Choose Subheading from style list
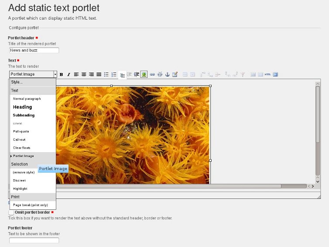 tap(24, 115)
